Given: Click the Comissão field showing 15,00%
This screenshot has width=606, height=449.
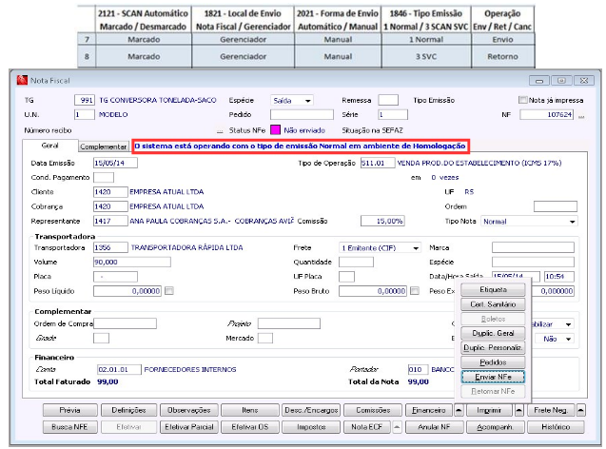Looking at the screenshot, I should pos(382,221).
